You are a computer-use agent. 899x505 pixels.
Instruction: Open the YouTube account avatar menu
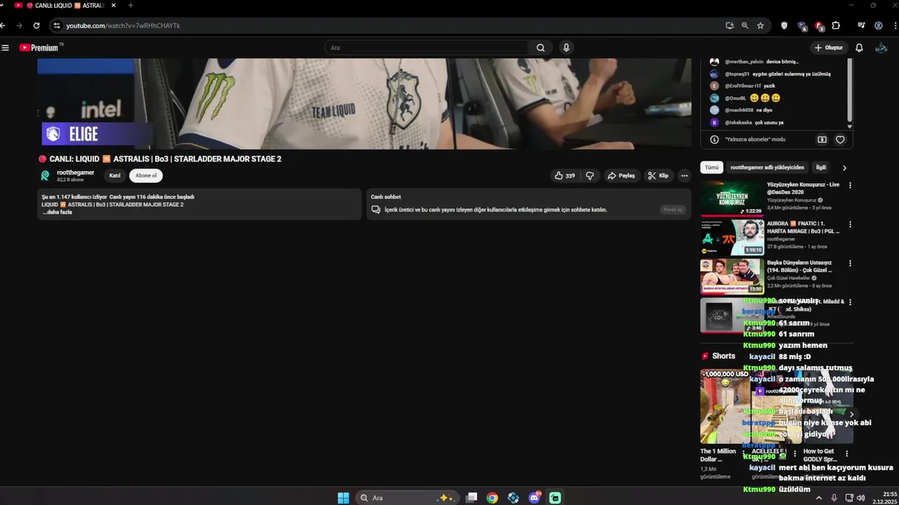[x=881, y=48]
